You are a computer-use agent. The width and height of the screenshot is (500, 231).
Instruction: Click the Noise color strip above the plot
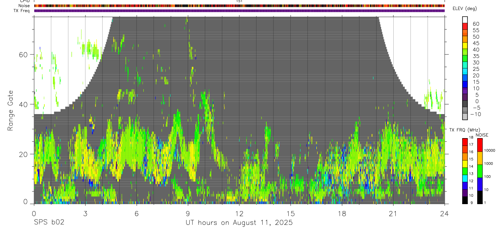239,6
